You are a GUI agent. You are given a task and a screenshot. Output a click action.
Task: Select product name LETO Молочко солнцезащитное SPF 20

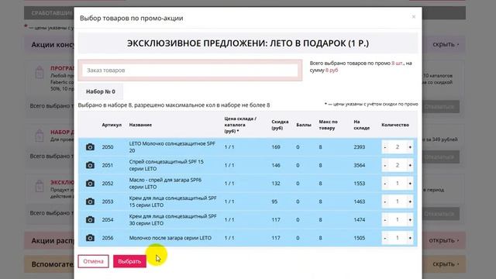[172, 147]
